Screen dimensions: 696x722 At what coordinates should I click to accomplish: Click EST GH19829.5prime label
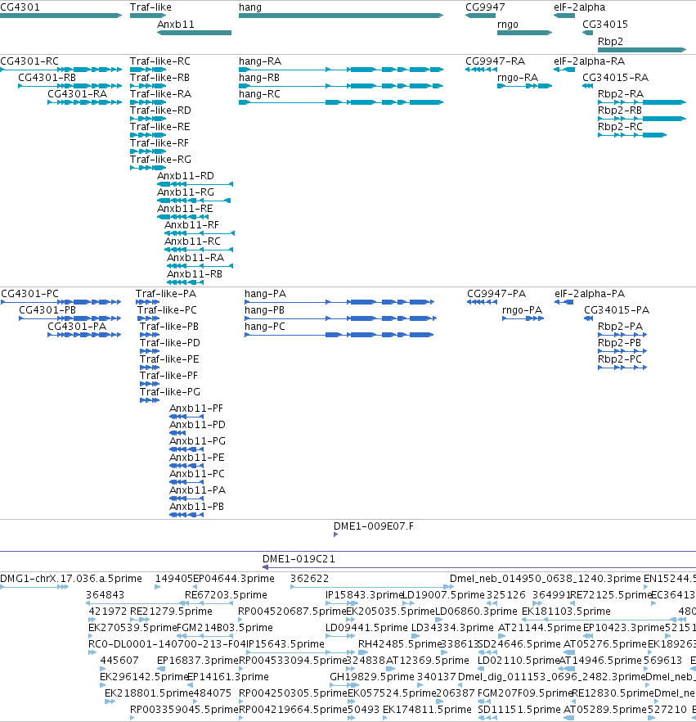[372, 677]
